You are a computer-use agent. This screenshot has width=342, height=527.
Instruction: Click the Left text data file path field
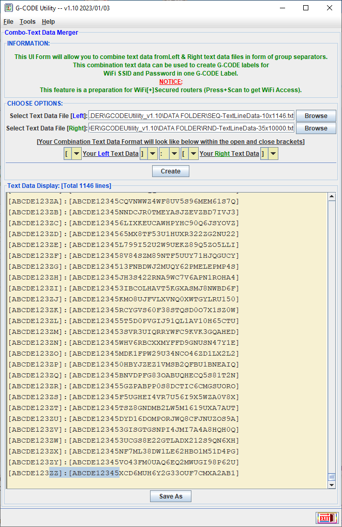coord(191,115)
